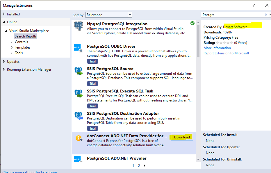The width and height of the screenshot is (271, 173).
Task: Click the results scrollbar up arrow
Action: pyautogui.click(x=198, y=23)
